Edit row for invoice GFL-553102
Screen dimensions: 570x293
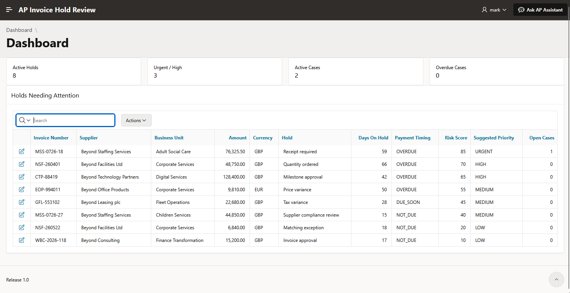coord(22,202)
